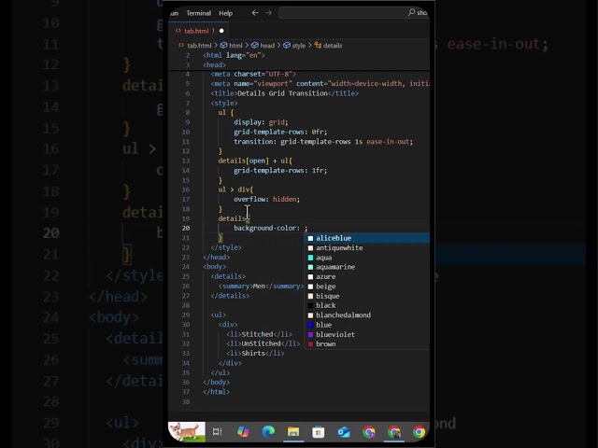Screen dimensions: 598x448
Task: Go back with the left arrow
Action: click(x=255, y=13)
